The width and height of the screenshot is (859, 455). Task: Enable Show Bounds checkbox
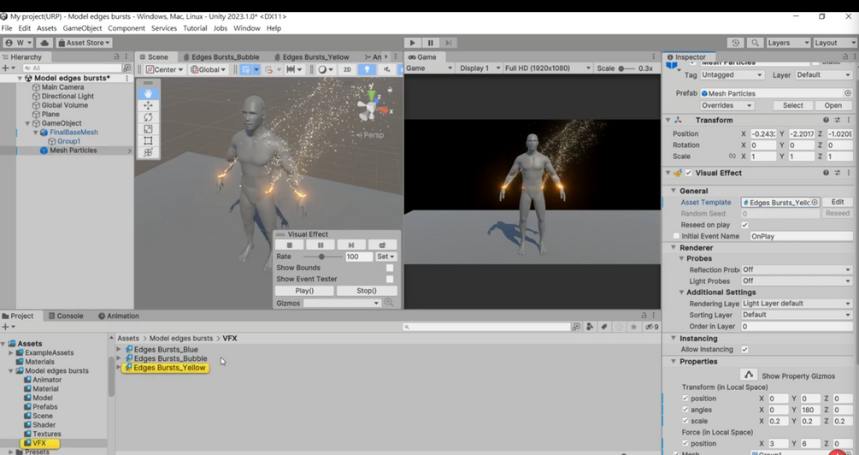pos(390,268)
